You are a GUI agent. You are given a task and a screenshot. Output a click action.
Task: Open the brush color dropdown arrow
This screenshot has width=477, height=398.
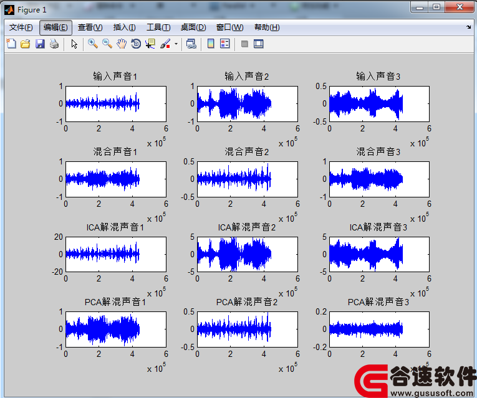click(176, 44)
